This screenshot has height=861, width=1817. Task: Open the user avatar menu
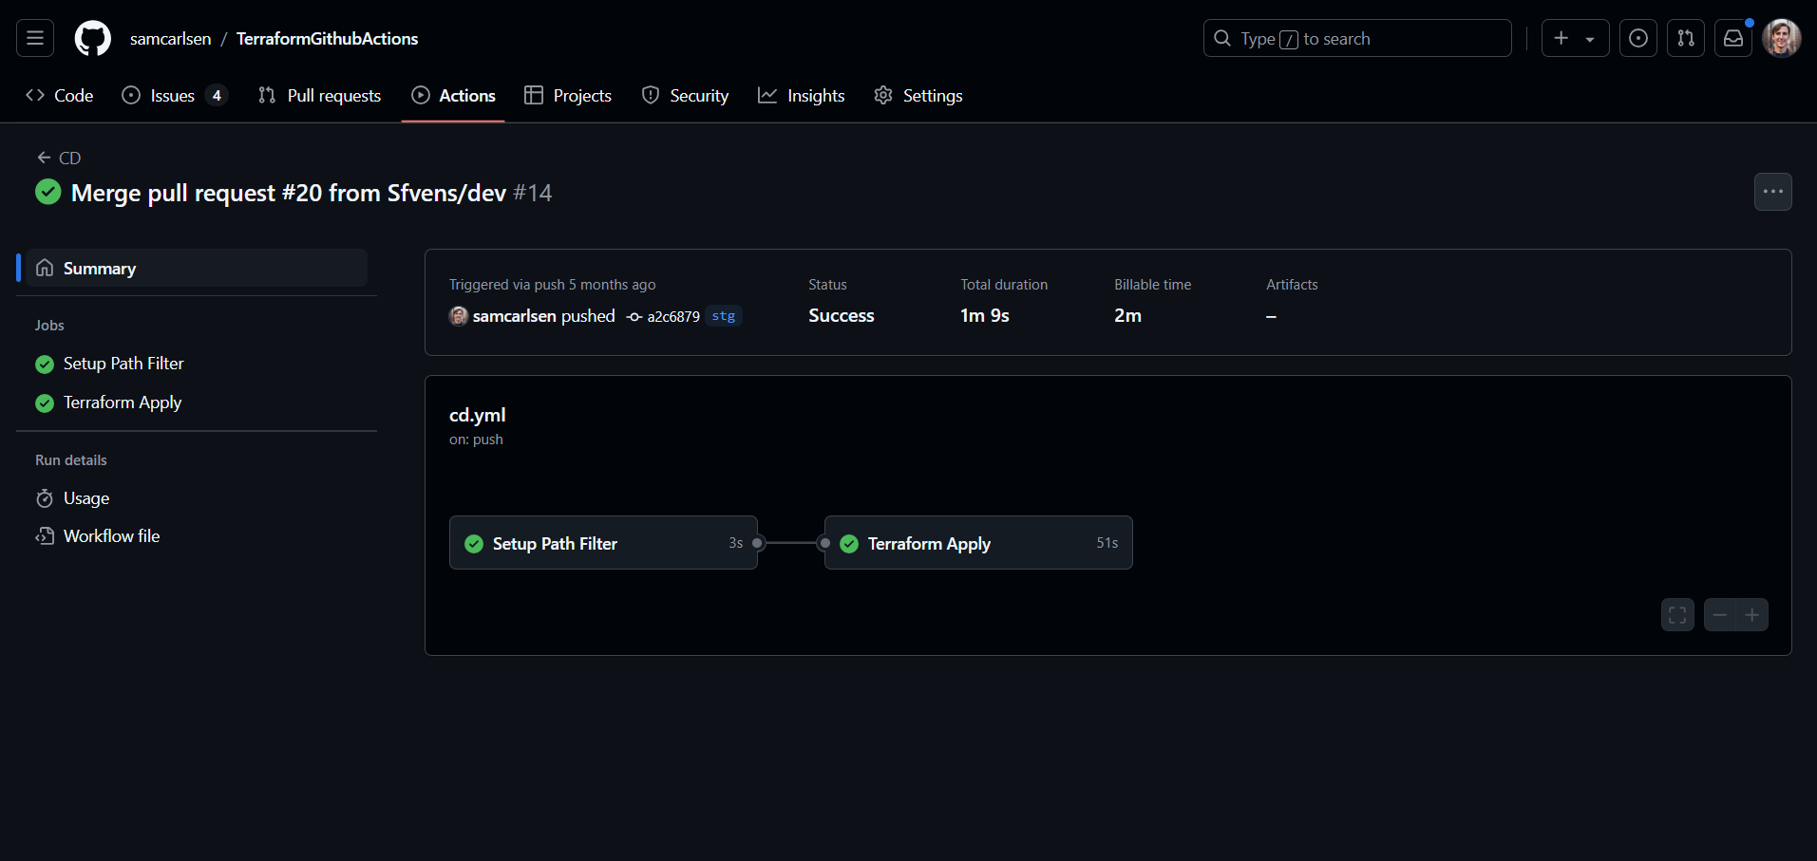(x=1781, y=38)
